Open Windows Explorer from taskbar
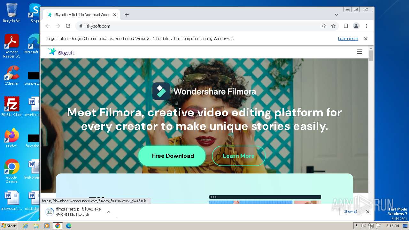This screenshot has height=230, width=409. pos(36,226)
